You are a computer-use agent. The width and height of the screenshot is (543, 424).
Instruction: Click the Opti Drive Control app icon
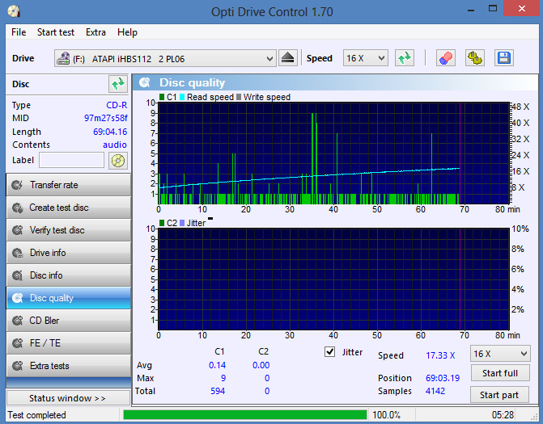pos(14,11)
